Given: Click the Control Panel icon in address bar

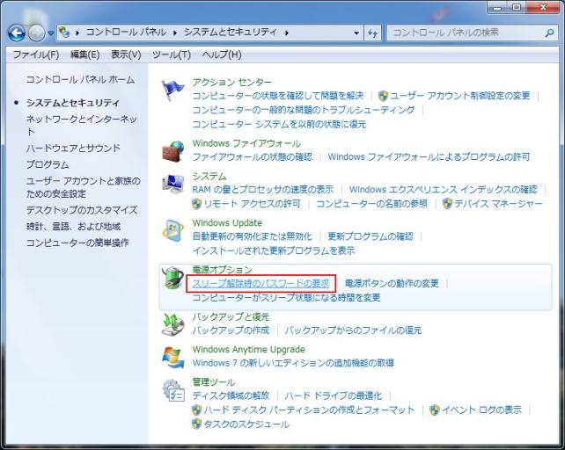Looking at the screenshot, I should (64, 33).
